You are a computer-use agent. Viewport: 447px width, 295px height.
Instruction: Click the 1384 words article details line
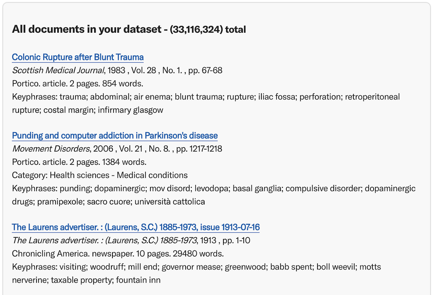coord(79,162)
